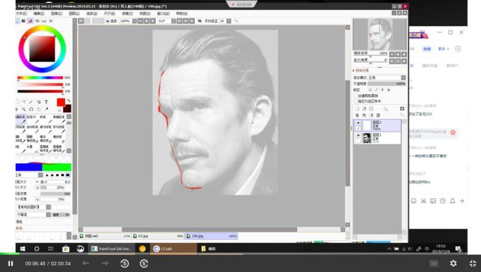This screenshot has width=481, height=272.
Task: Open the CCtalk settings target icon
Action: 458,49
